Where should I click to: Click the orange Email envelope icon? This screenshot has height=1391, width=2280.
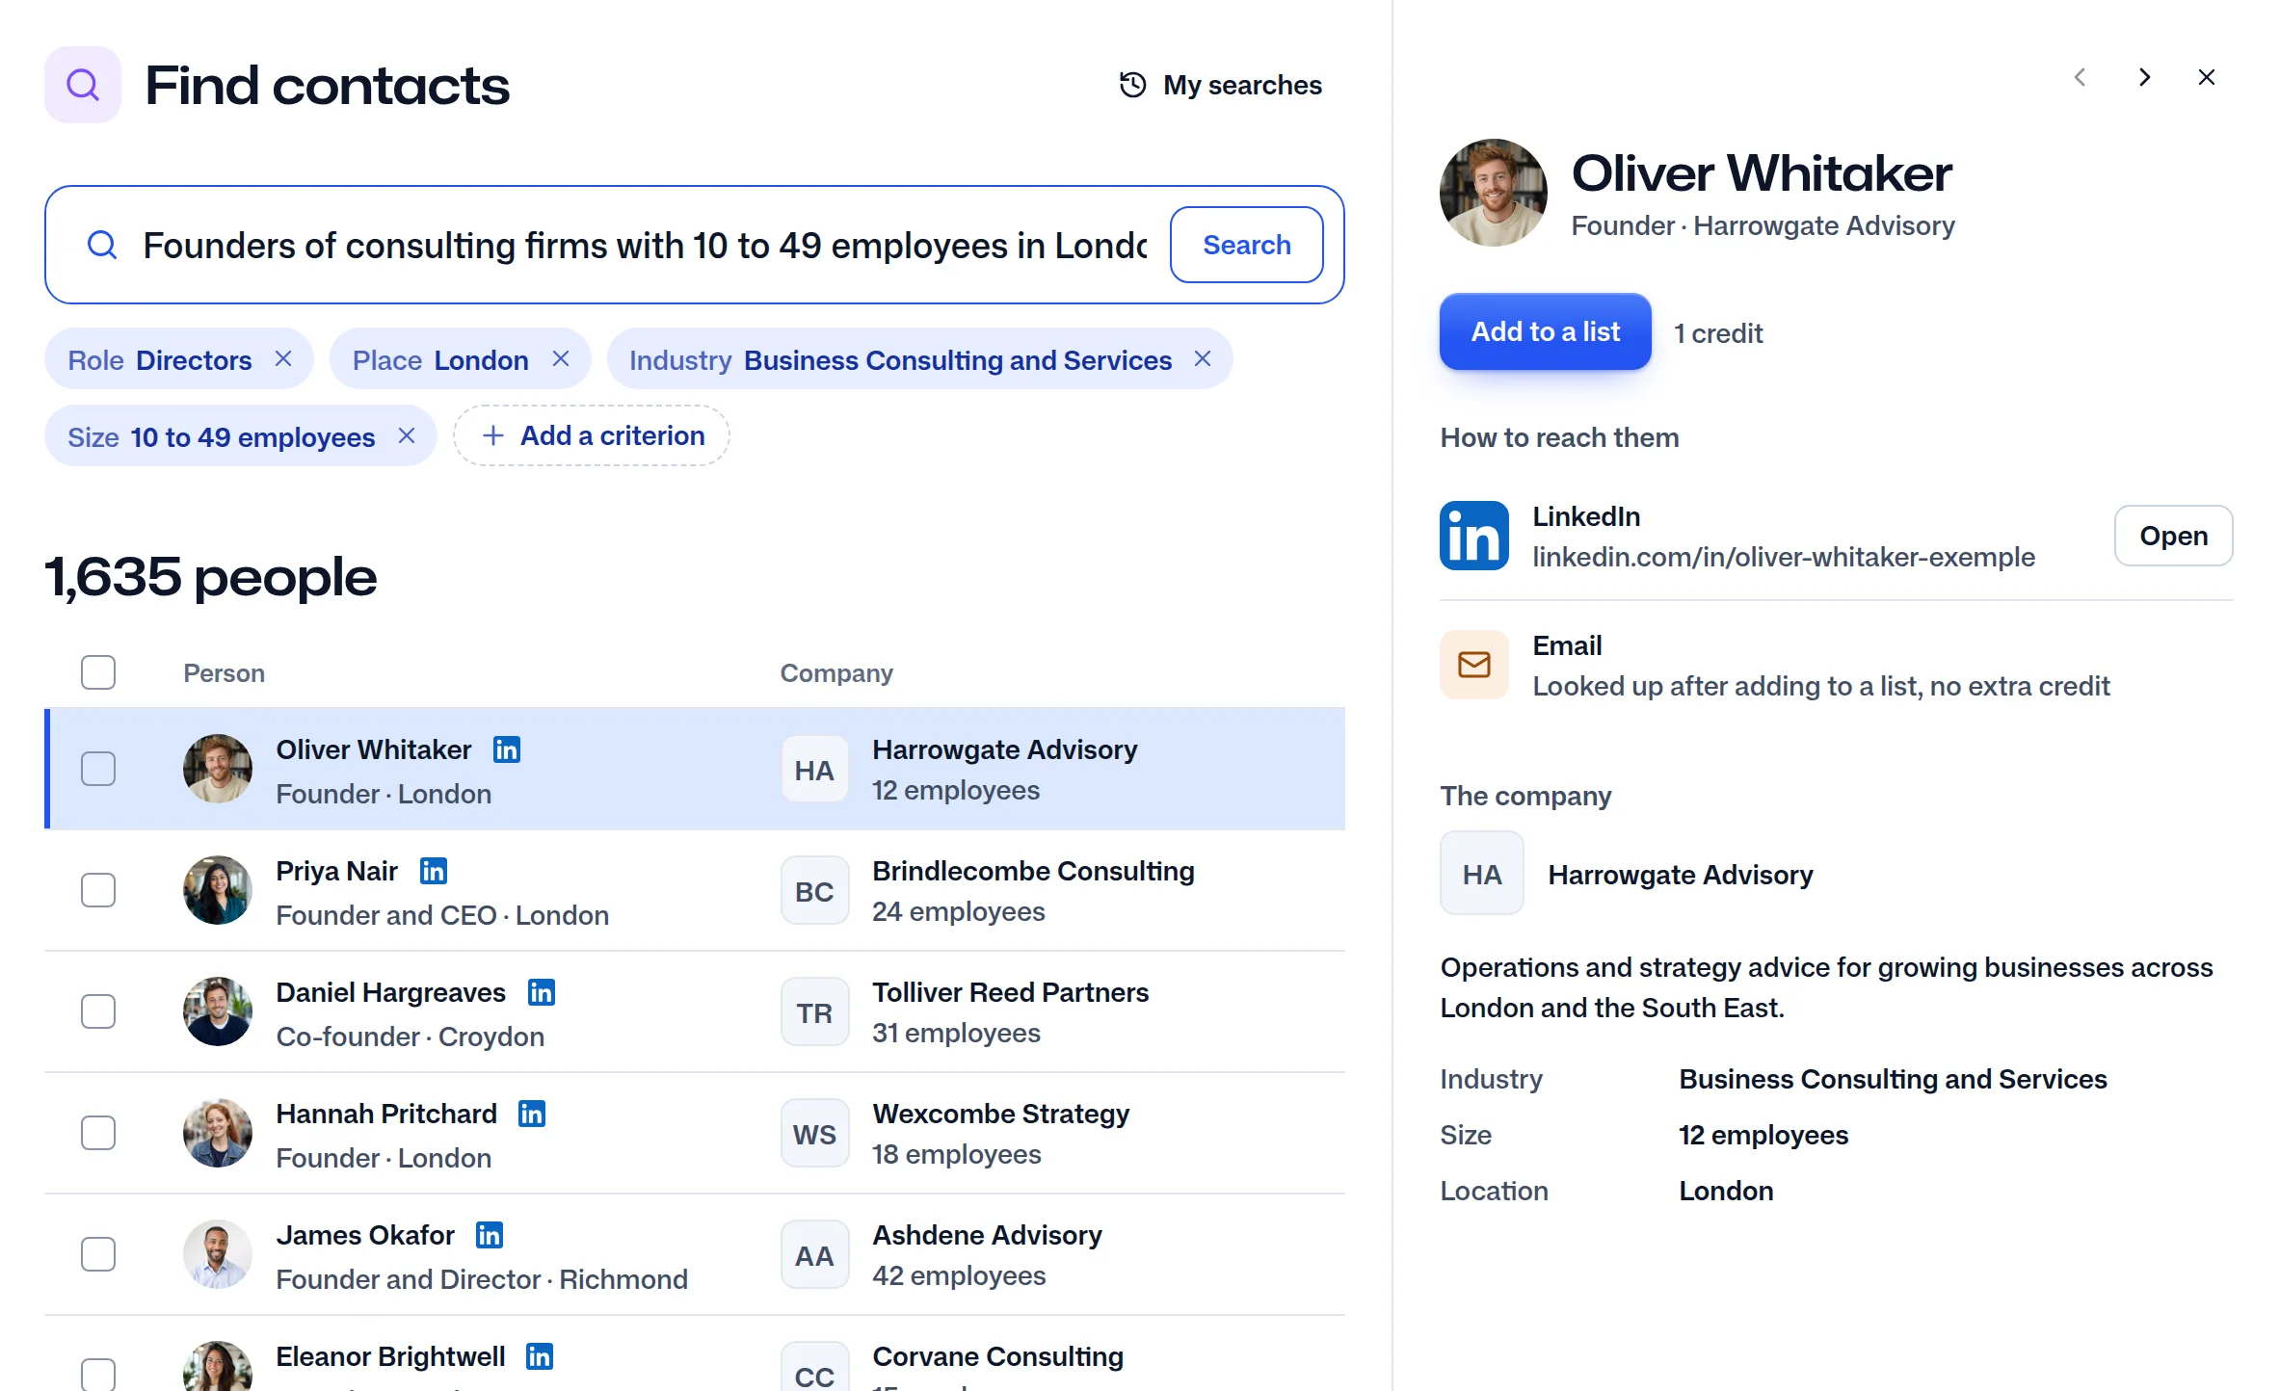click(x=1474, y=665)
